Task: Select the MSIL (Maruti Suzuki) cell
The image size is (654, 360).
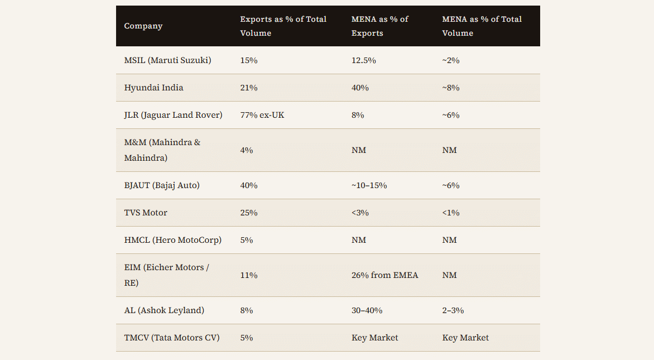Action: point(167,60)
